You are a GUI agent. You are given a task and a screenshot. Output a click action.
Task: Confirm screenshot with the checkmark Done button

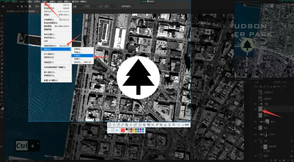tap(185, 125)
